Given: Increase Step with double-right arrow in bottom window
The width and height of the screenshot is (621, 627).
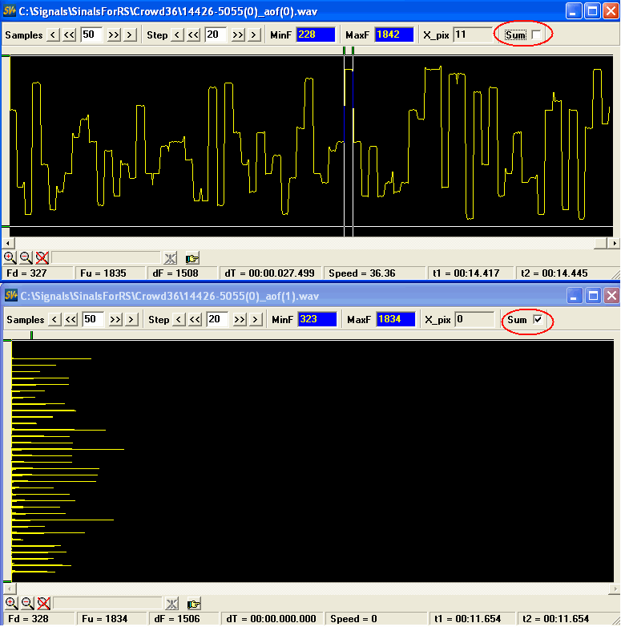Looking at the screenshot, I should (x=237, y=320).
